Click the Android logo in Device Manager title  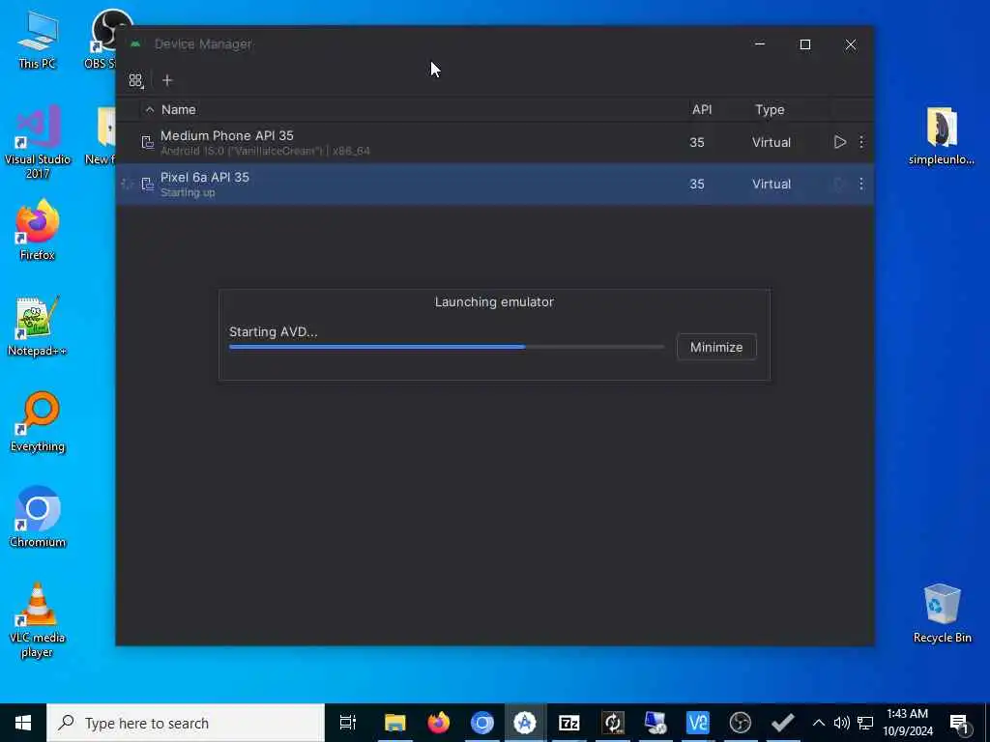click(135, 44)
